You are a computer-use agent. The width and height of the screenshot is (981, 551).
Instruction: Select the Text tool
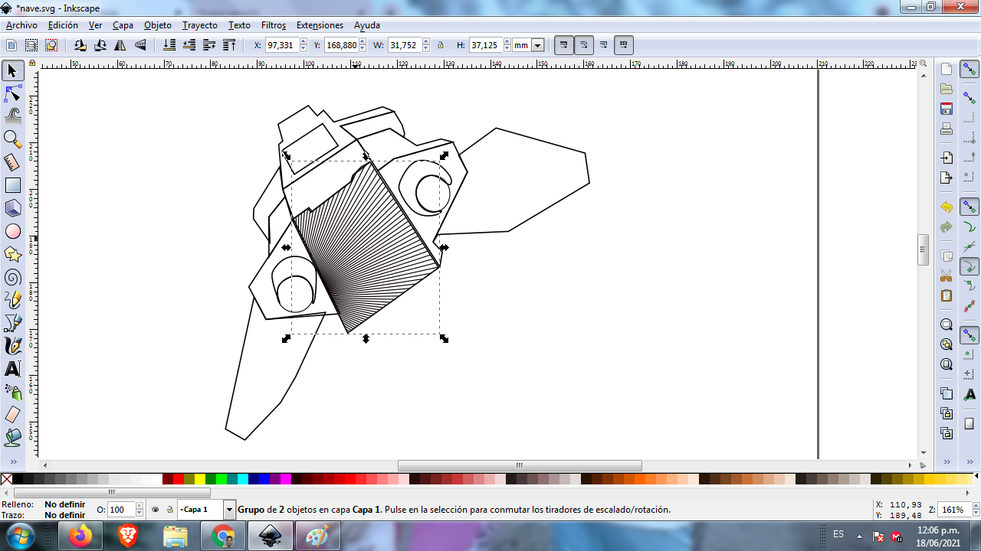12,369
